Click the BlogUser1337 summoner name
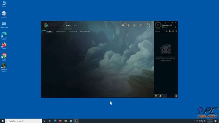Image resolution: width=219 pixels, height=123 pixels. coord(167,25)
